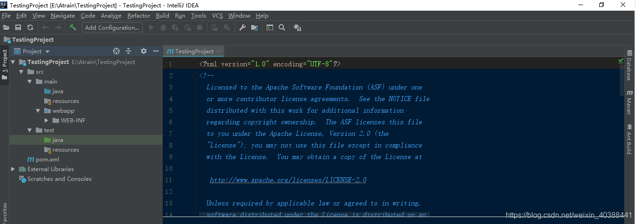Open the Code menu

tap(88, 16)
